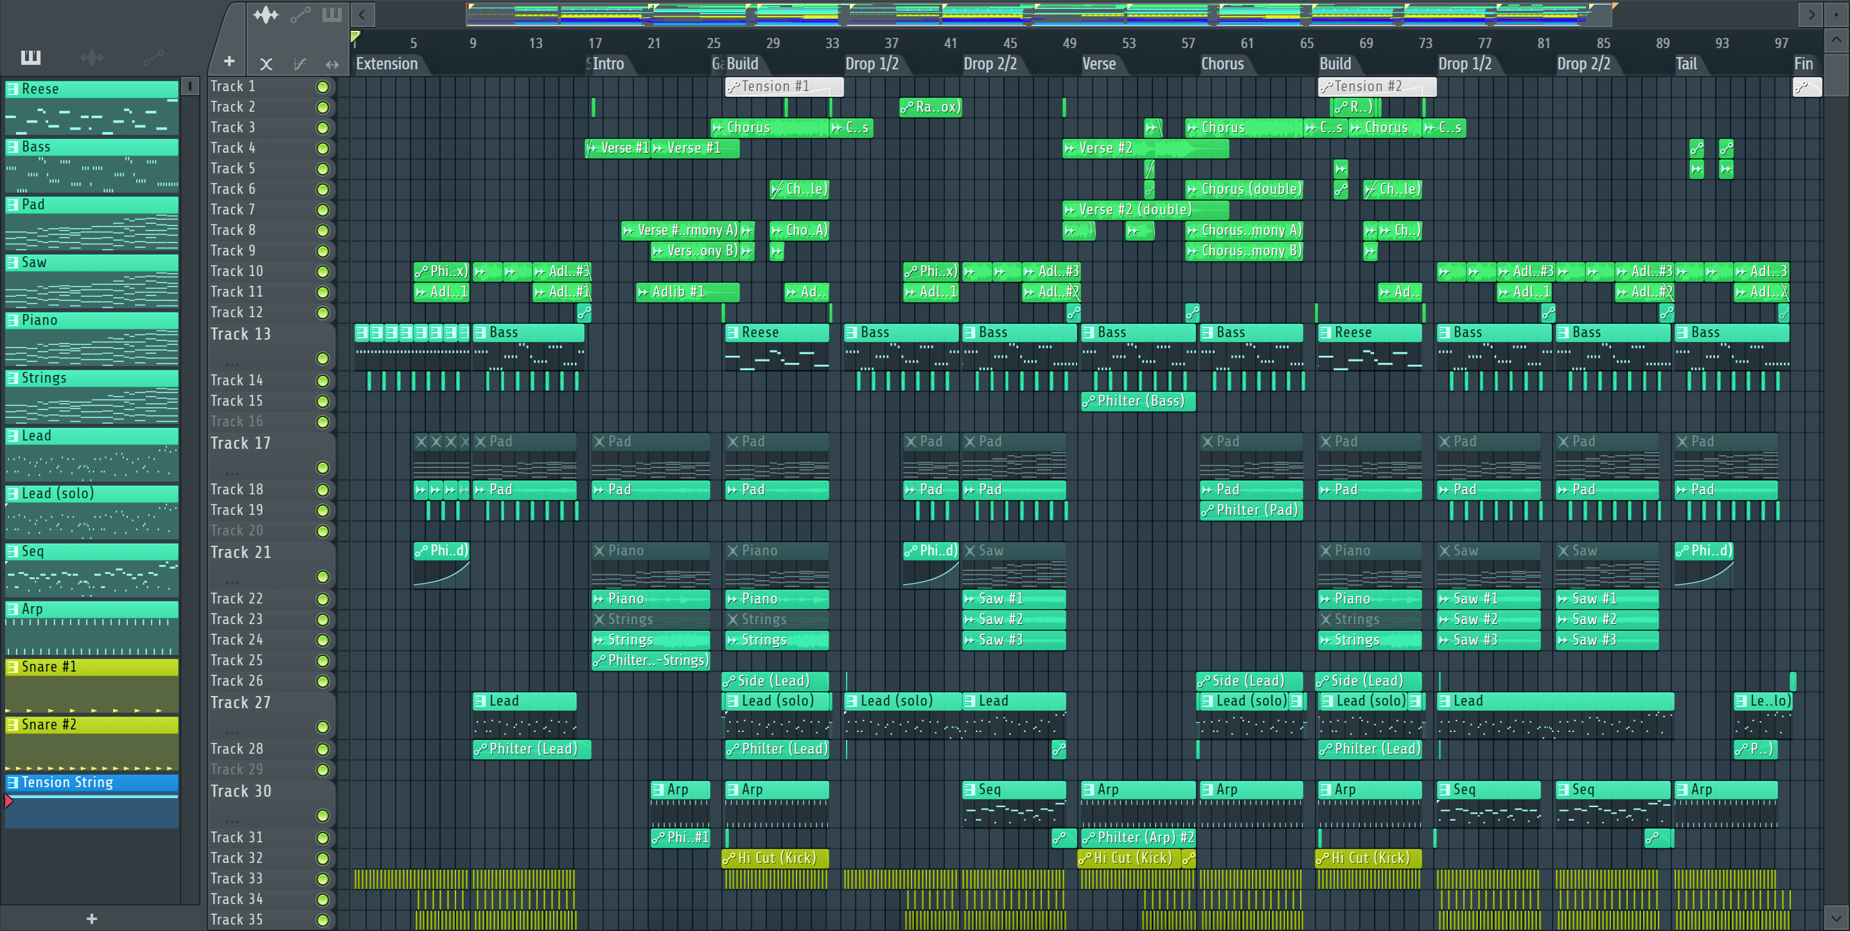Open the Philter (Pad) clip menu icon
The height and width of the screenshot is (931, 1850).
click(x=1208, y=510)
